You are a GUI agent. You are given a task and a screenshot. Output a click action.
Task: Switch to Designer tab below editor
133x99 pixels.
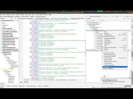pos(26,82)
